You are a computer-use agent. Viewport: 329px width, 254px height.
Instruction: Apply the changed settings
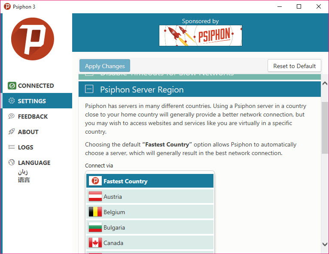coord(105,66)
